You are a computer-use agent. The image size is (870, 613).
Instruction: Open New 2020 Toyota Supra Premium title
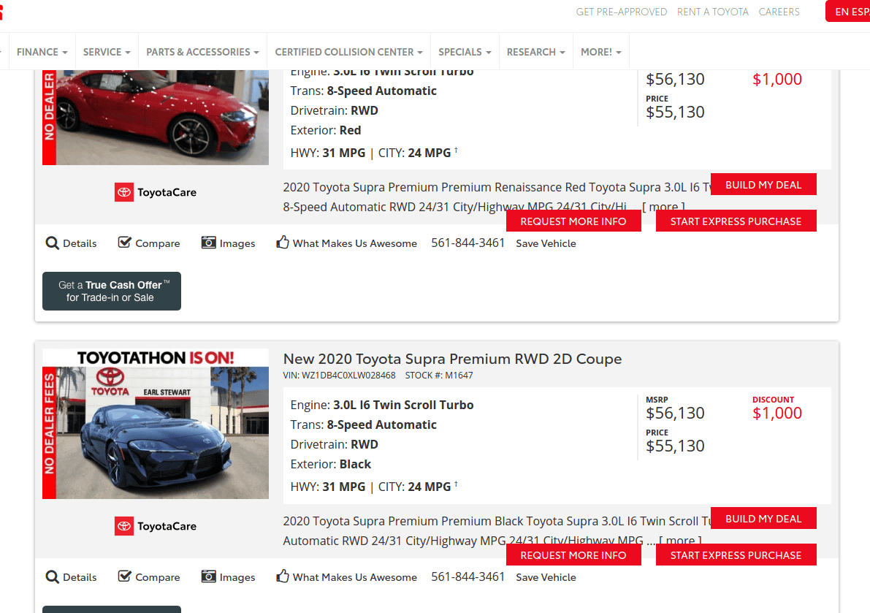pyautogui.click(x=452, y=359)
